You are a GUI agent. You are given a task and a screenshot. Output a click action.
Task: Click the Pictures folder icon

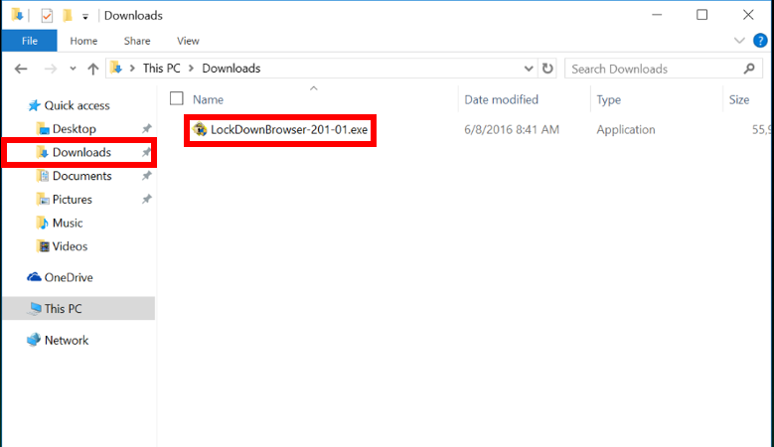click(43, 200)
